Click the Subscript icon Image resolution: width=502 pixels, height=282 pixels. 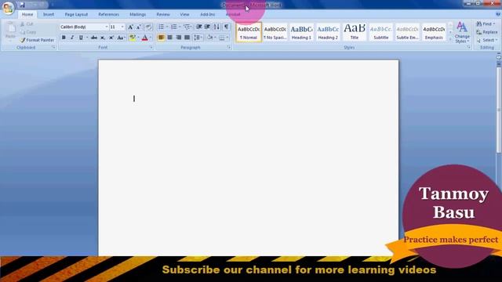coord(103,38)
